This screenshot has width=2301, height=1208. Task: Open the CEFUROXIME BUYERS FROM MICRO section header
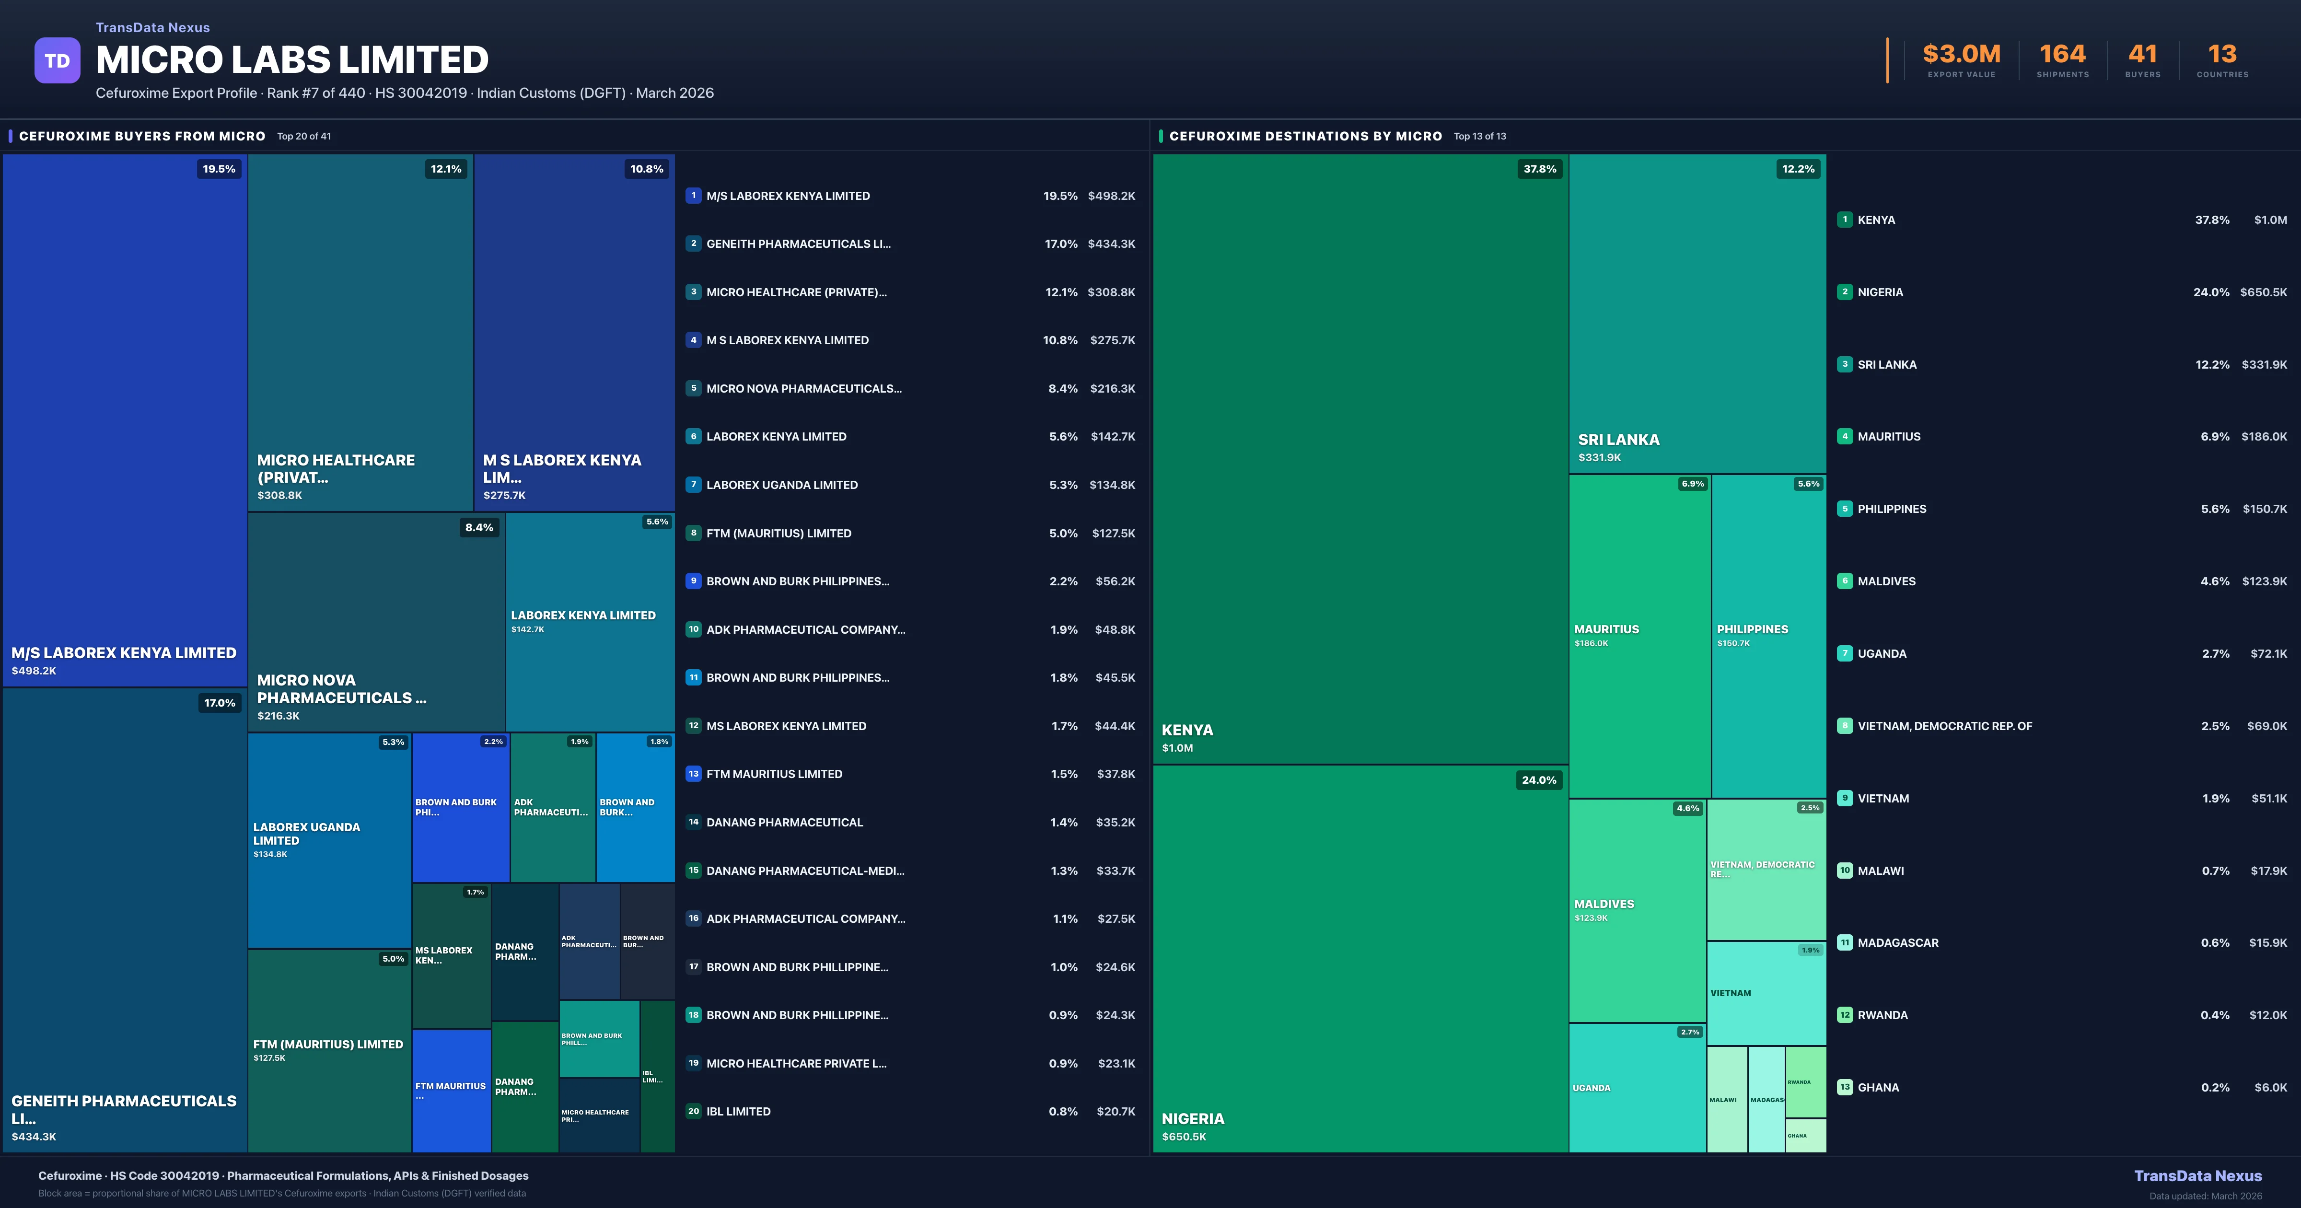coord(142,136)
